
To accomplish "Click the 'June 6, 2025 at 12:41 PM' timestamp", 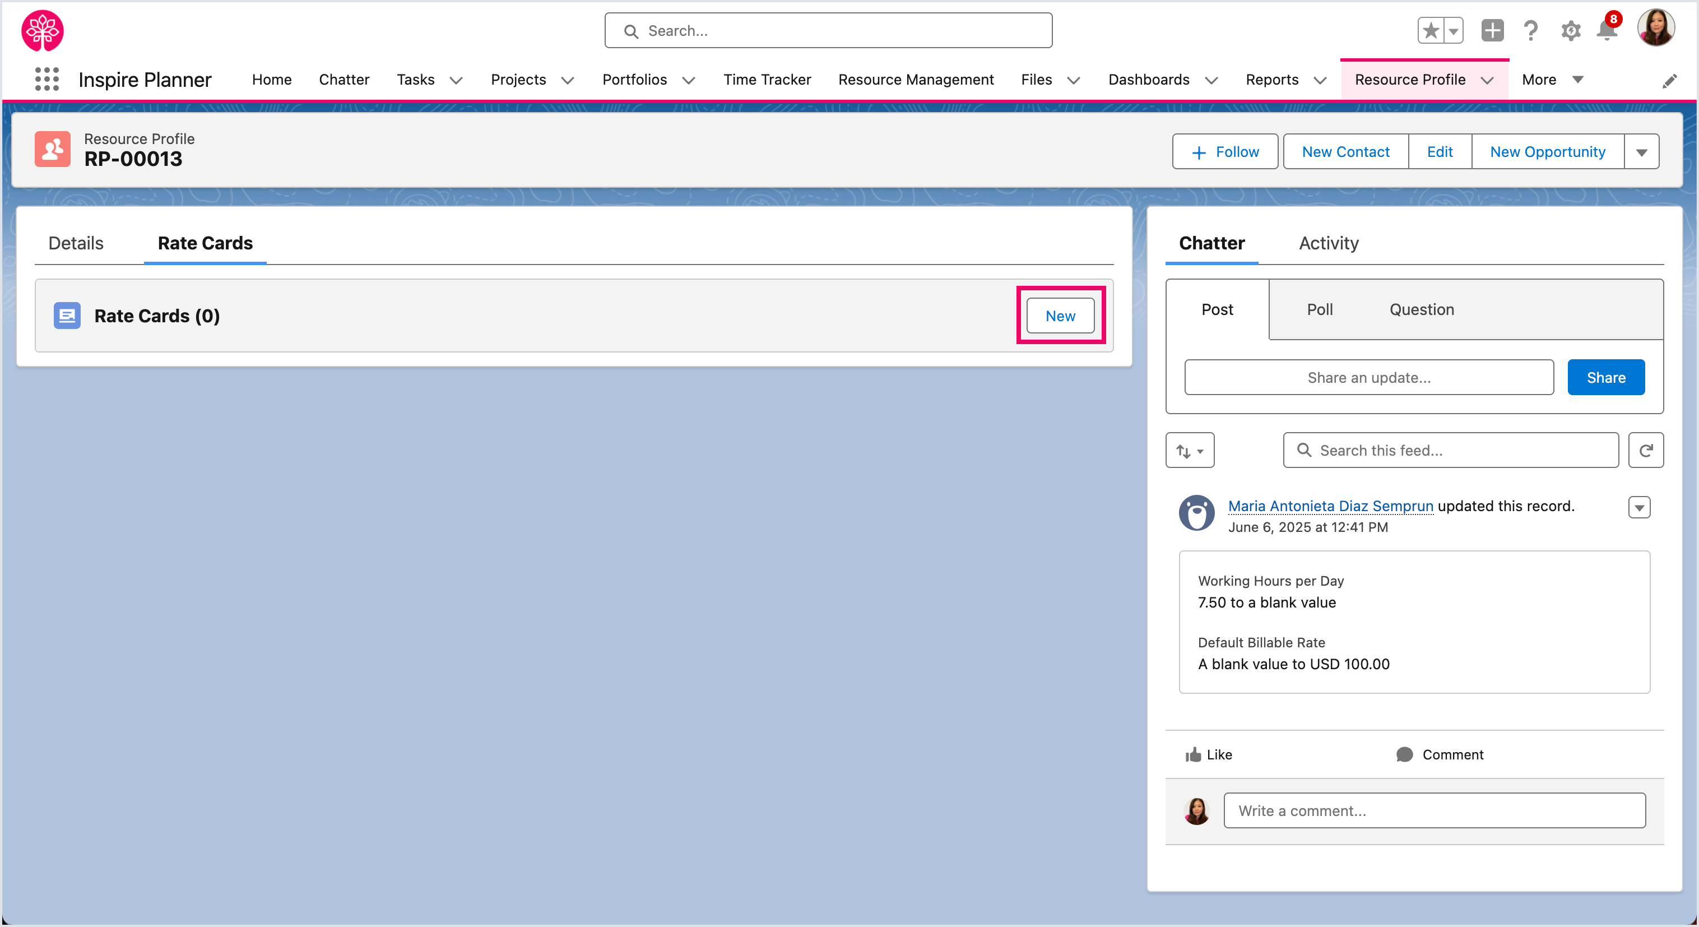I will pos(1308,527).
